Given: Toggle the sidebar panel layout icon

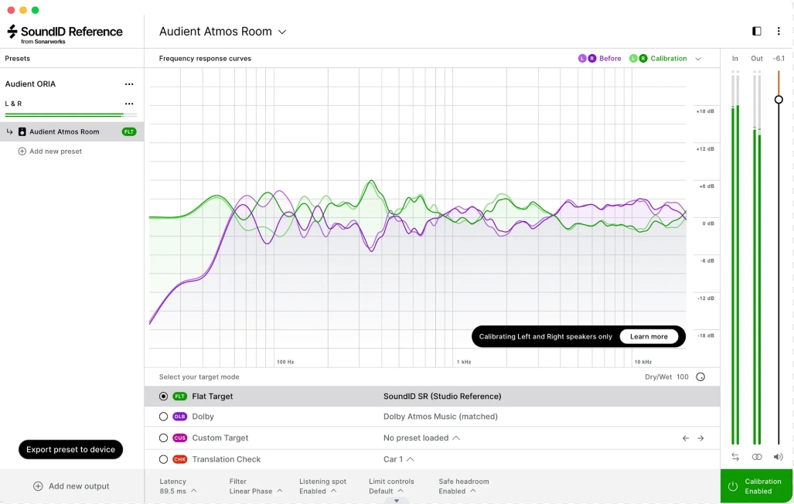Looking at the screenshot, I should point(757,32).
